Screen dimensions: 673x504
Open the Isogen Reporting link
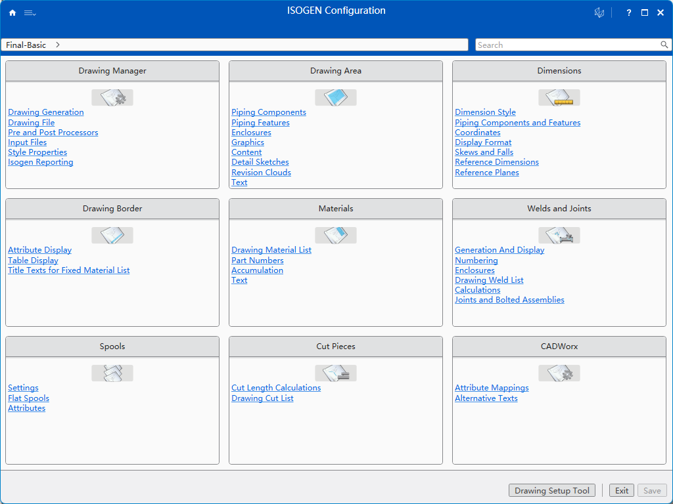(40, 162)
